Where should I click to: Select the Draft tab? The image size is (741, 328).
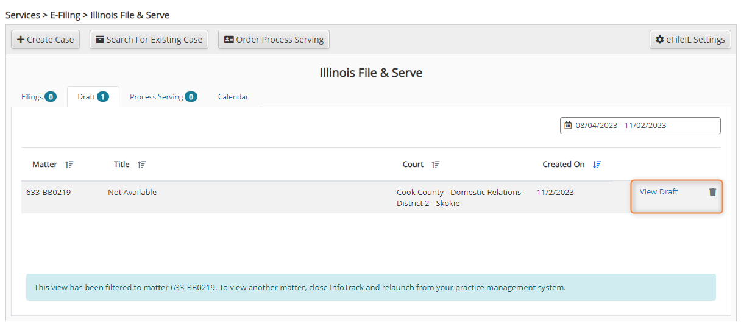tap(93, 96)
